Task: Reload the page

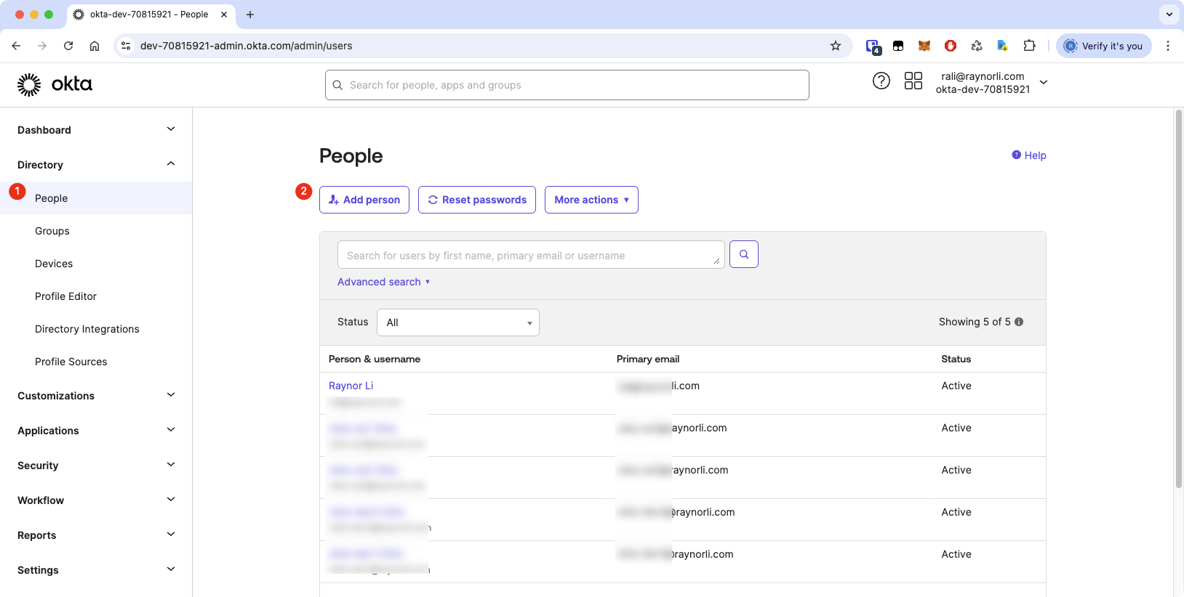Action: [x=68, y=46]
